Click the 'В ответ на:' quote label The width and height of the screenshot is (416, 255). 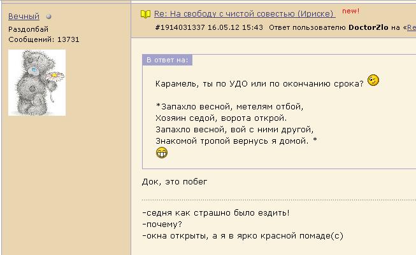tap(167, 60)
